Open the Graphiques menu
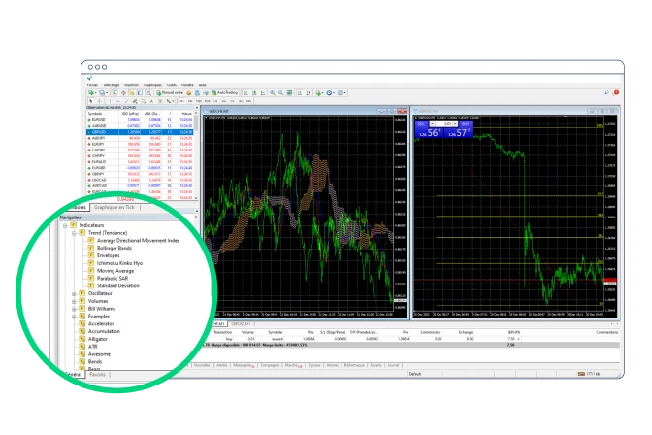652x435 pixels. tap(152, 84)
